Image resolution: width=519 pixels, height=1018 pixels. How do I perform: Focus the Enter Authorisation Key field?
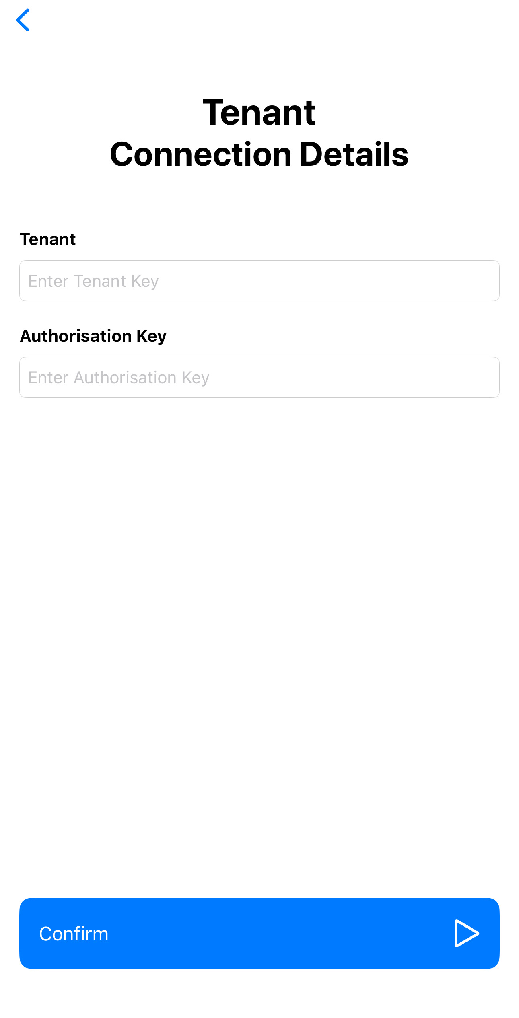[x=259, y=377]
